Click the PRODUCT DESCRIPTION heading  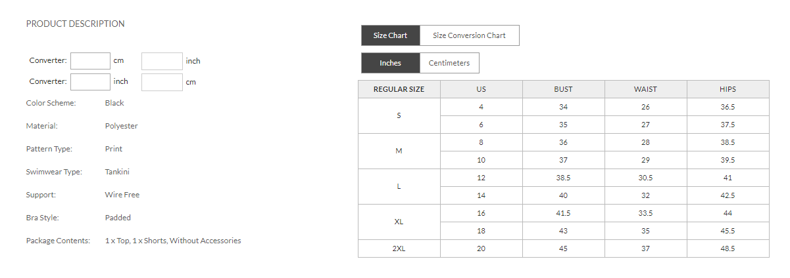coord(75,24)
